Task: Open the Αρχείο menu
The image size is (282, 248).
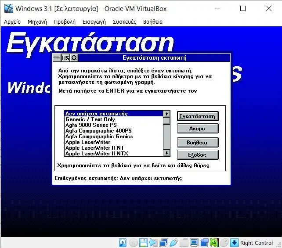Action: pos(12,22)
